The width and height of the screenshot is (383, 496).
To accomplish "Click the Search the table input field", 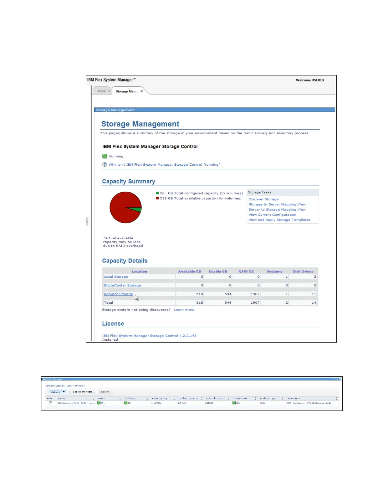I will [x=85, y=392].
